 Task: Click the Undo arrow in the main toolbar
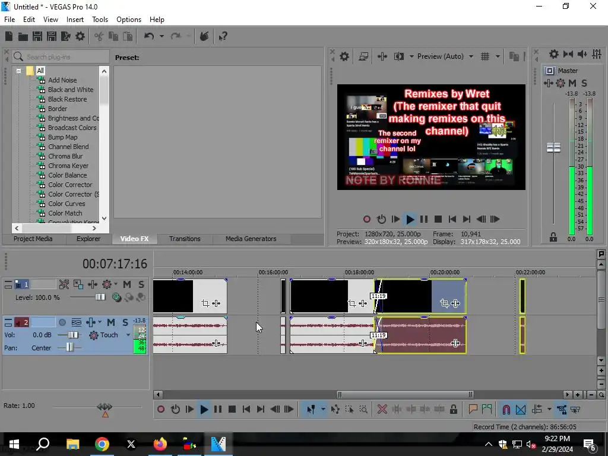pos(149,36)
